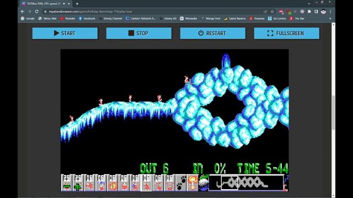
Task: Select the Digger skill
Action: [169, 183]
